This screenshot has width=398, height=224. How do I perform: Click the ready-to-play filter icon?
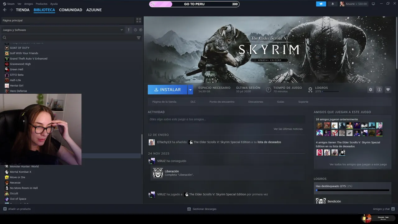141,30
